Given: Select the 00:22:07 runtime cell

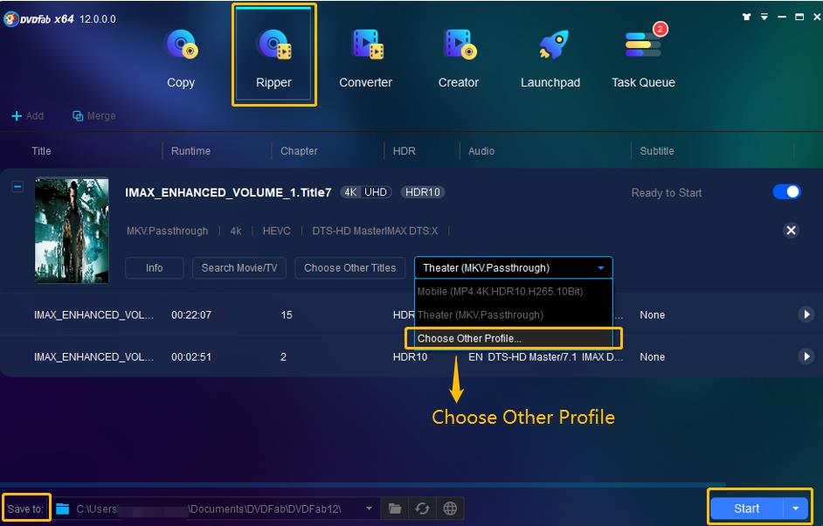Looking at the screenshot, I should pos(191,315).
